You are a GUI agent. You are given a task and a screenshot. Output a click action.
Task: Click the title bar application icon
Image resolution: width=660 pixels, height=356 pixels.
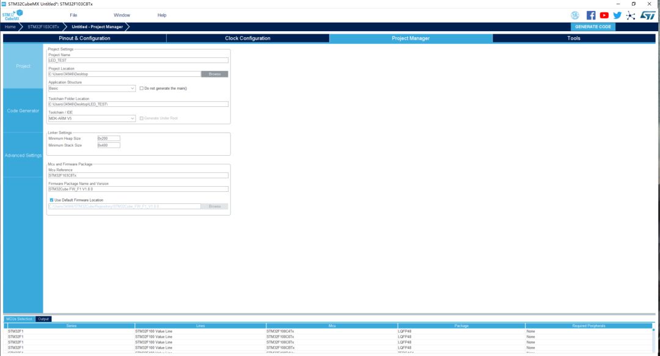pos(4,4)
